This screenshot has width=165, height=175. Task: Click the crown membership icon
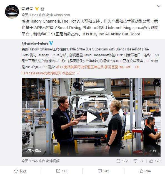tap(42, 9)
